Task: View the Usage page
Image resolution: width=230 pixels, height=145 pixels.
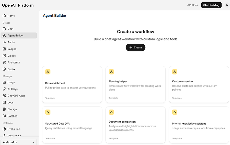Action: [19, 82]
